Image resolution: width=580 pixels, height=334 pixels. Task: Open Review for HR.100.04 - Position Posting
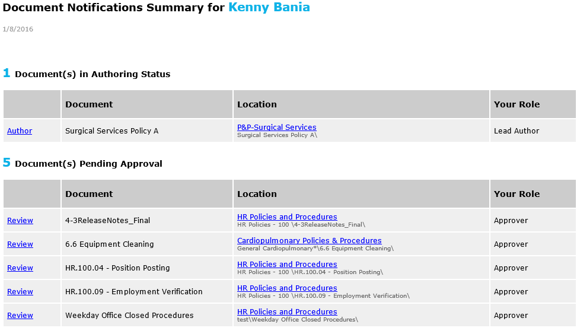click(x=20, y=268)
